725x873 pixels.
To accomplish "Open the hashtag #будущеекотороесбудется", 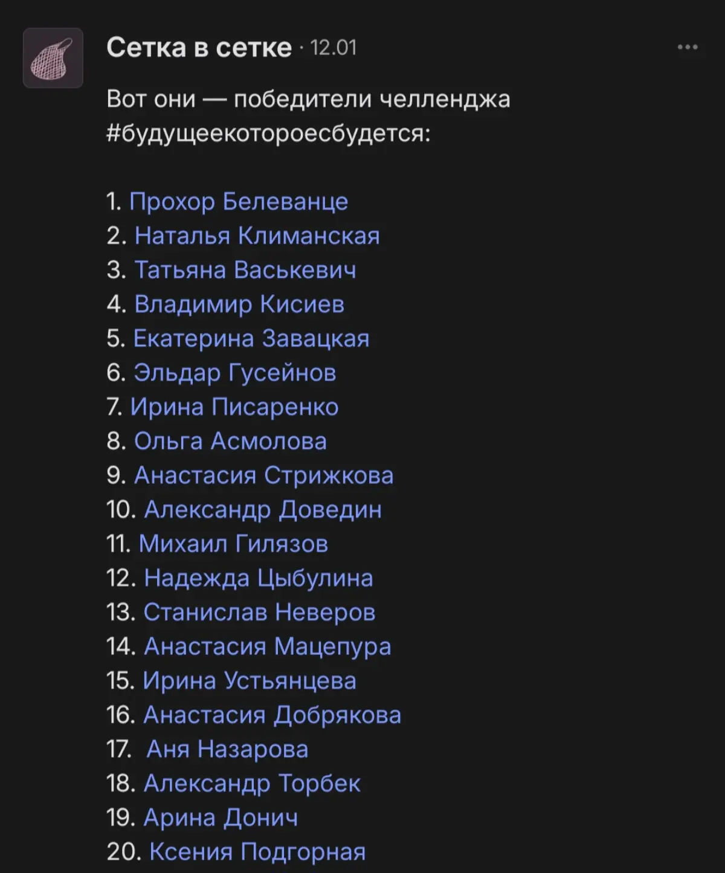I will [x=266, y=132].
